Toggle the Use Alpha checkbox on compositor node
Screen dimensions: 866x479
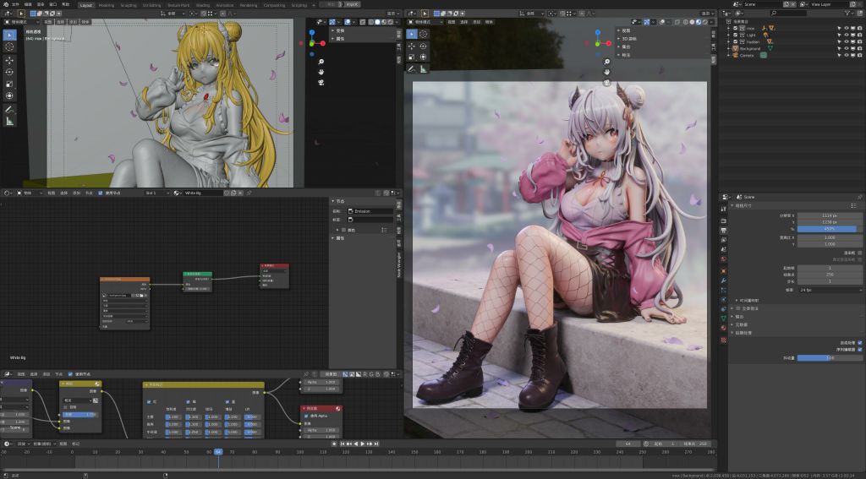point(306,416)
